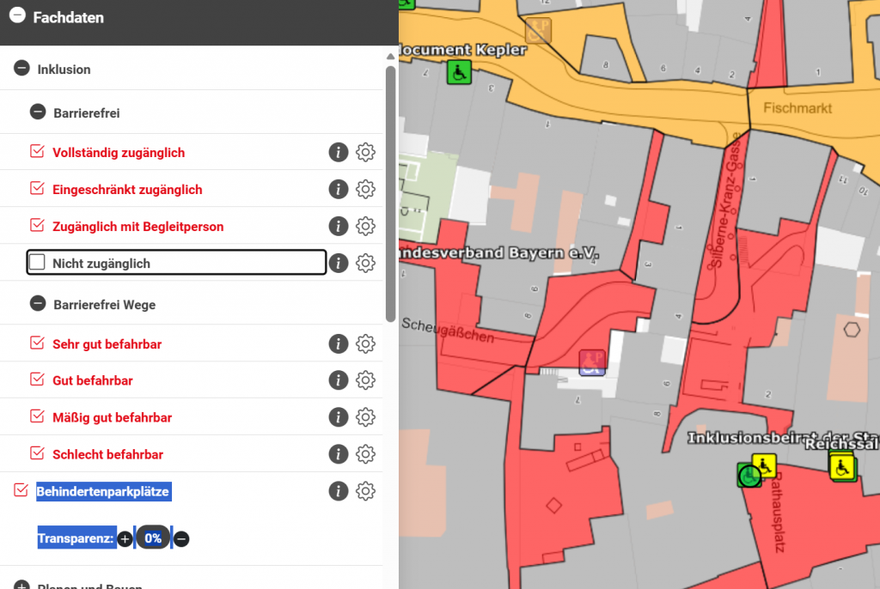The height and width of the screenshot is (589, 880).
Task: Open settings gear for Eingeschränkt zugänglich
Action: click(x=365, y=189)
